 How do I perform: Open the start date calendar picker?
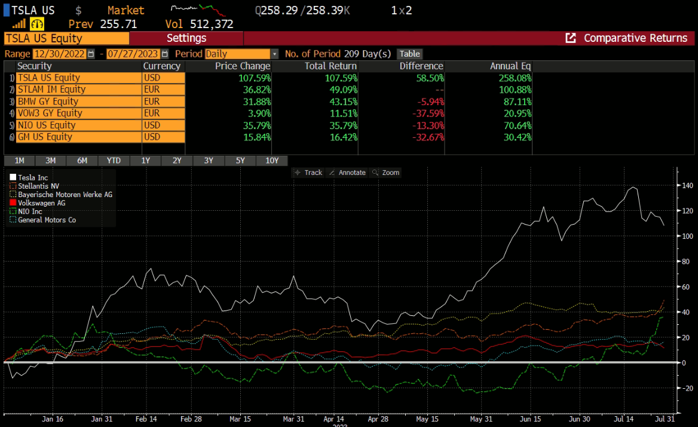point(91,54)
